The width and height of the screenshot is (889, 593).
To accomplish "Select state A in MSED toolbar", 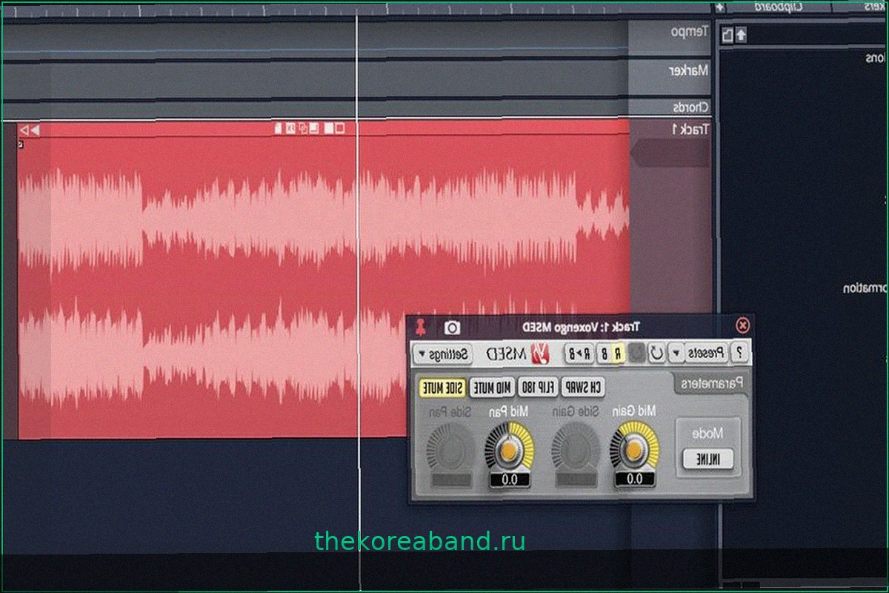I will point(619,354).
